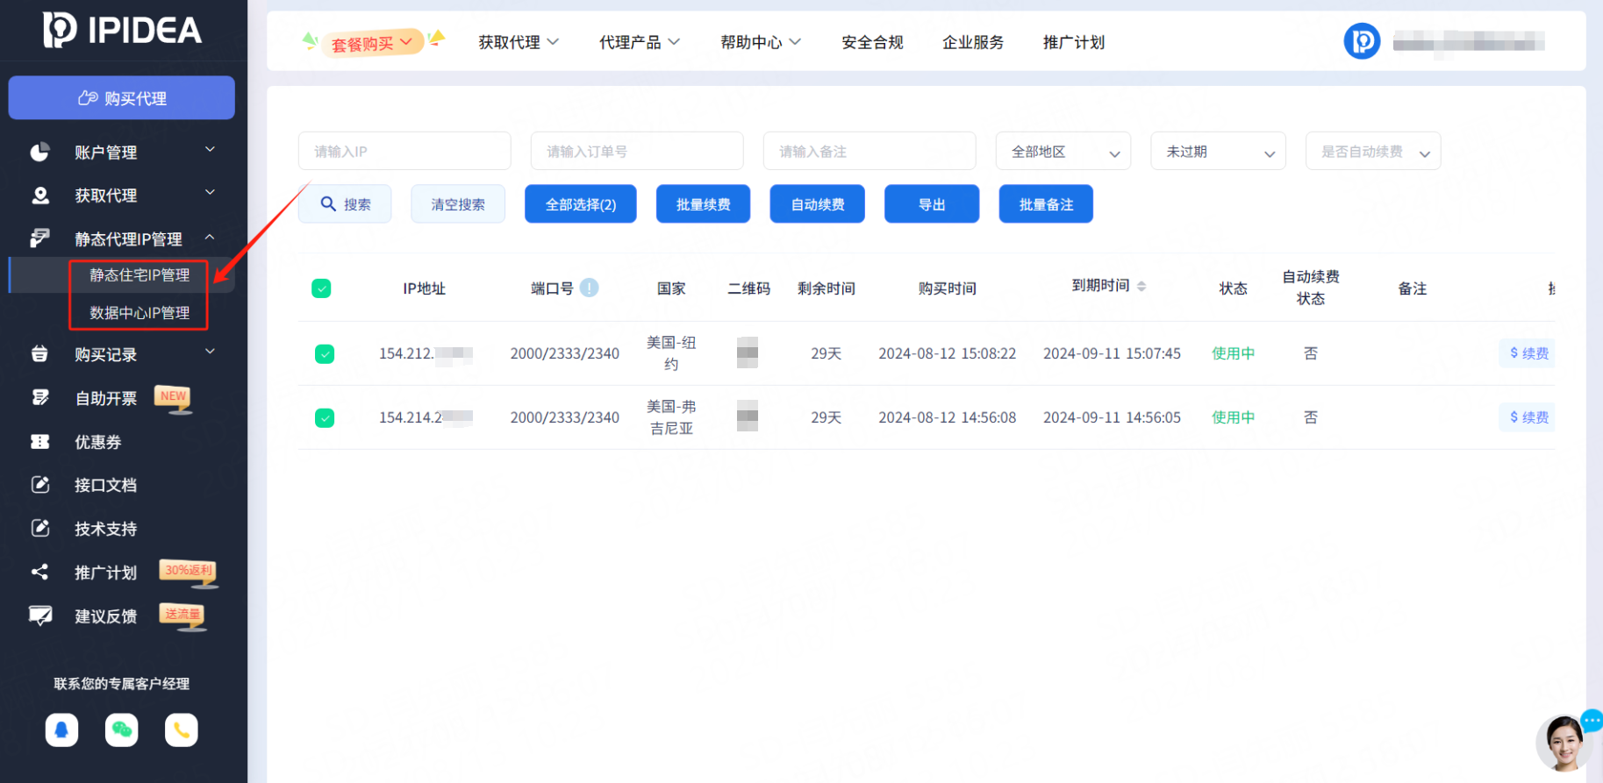Click the 批量备注 button
The width and height of the screenshot is (1603, 783).
1046,203
